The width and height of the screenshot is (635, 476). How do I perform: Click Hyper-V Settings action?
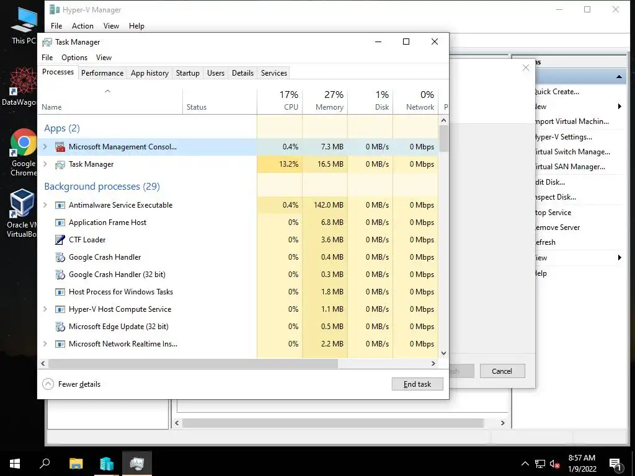(x=563, y=137)
